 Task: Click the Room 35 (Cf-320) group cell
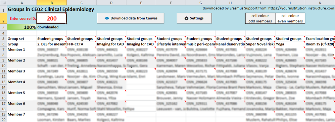320,44
